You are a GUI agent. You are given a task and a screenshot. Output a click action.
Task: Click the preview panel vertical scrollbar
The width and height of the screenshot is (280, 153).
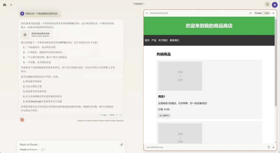click(x=276, y=62)
